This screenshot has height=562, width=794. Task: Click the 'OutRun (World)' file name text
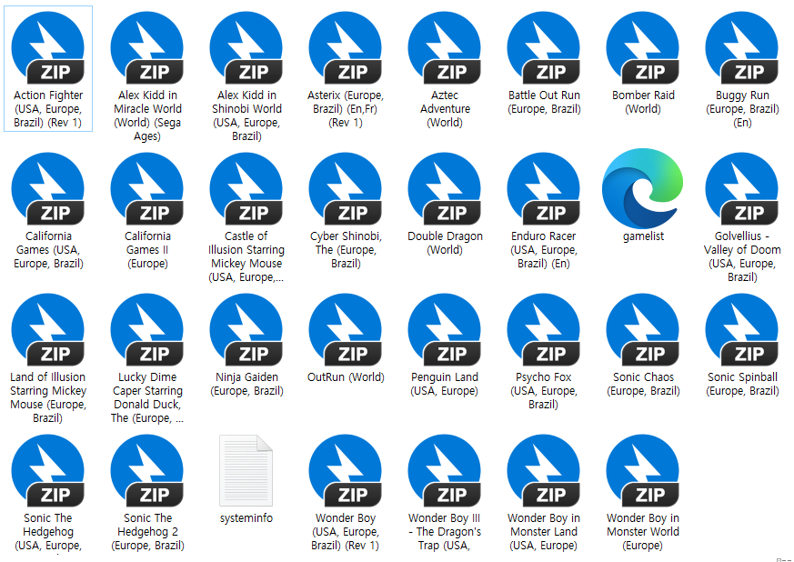click(346, 377)
